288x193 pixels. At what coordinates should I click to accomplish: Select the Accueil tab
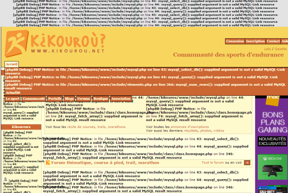click(x=11, y=64)
